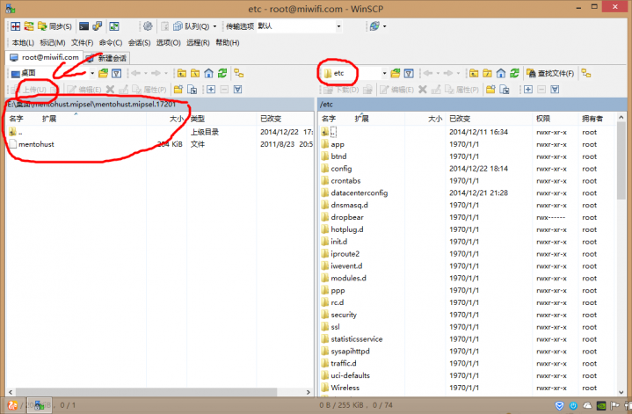Click remote panel new folder icon

click(x=490, y=90)
